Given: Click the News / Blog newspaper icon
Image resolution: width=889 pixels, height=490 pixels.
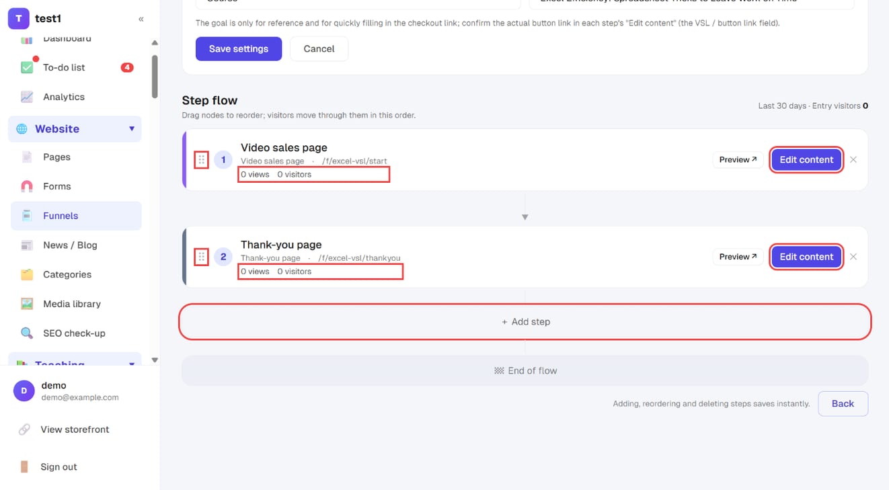Looking at the screenshot, I should click(x=27, y=245).
